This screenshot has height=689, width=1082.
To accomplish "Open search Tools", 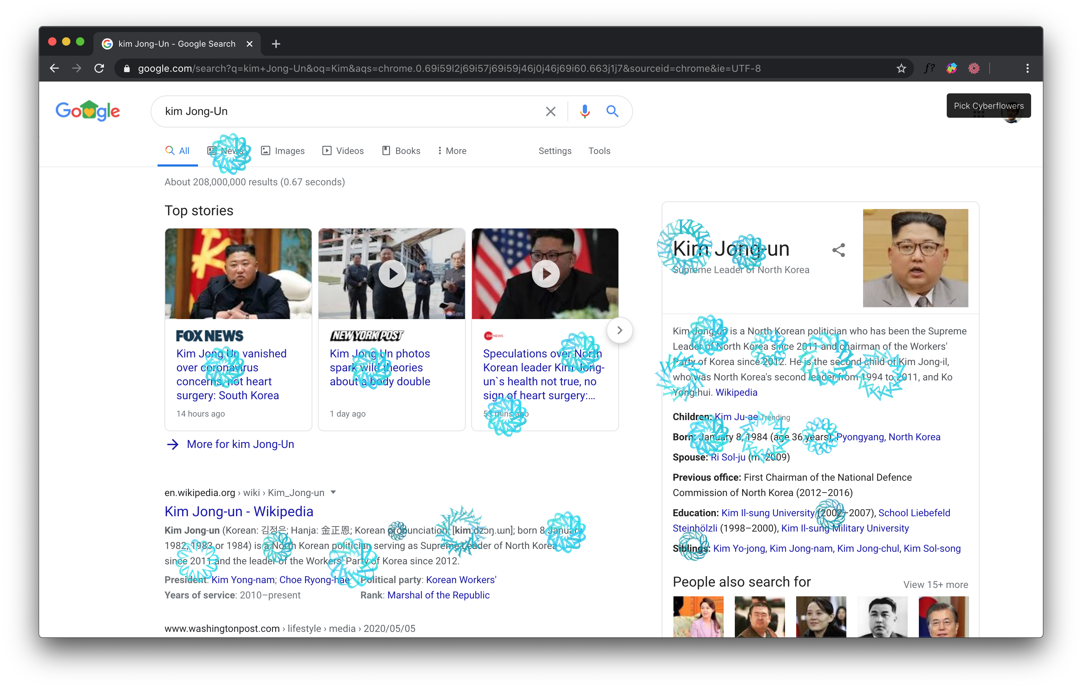I will coord(600,151).
